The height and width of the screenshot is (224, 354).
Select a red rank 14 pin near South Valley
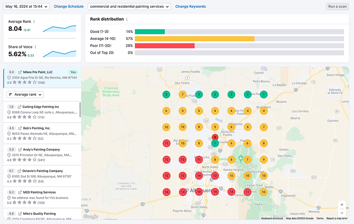199,192
